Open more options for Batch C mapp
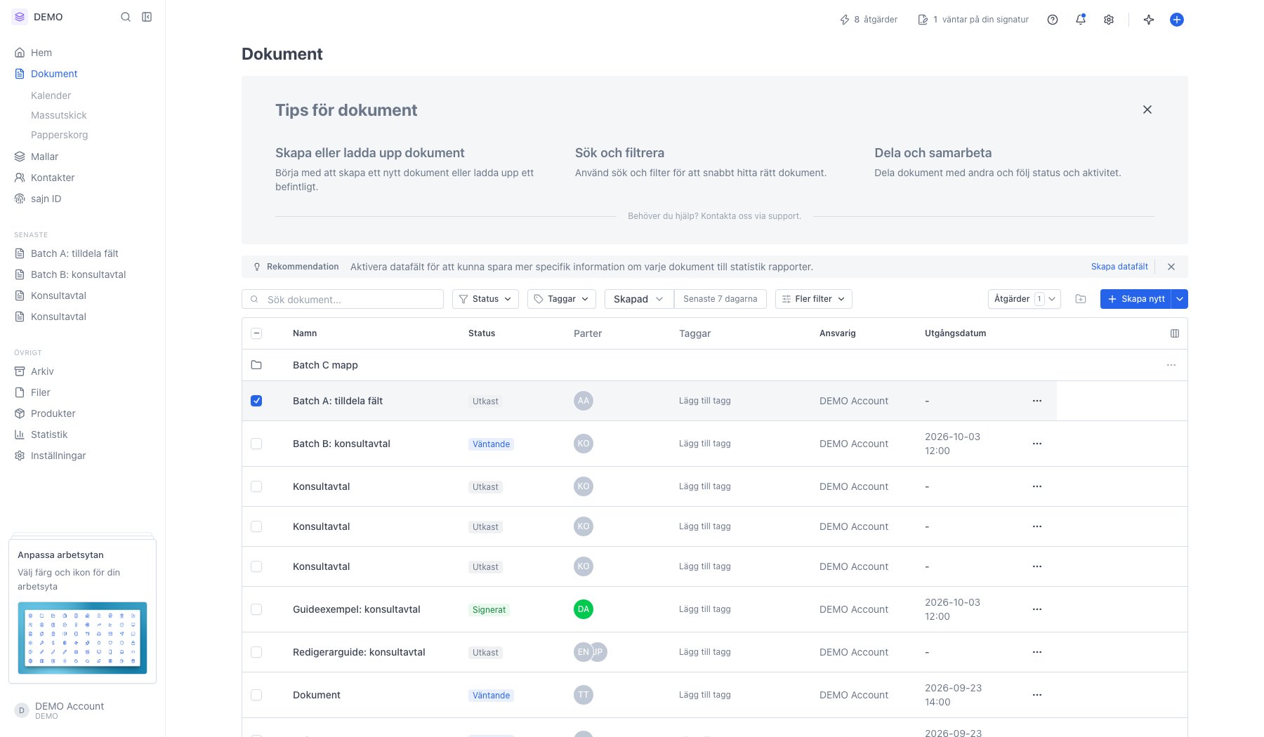The image size is (1264, 737). click(x=1171, y=365)
